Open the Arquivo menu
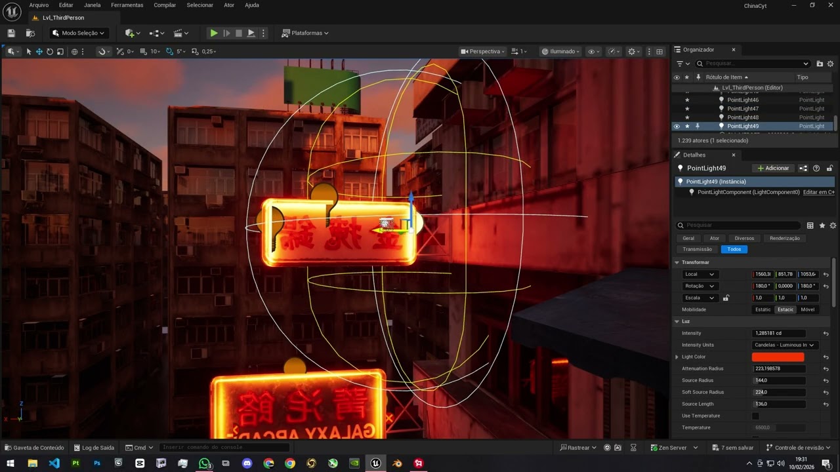The width and height of the screenshot is (840, 472). pos(39,5)
